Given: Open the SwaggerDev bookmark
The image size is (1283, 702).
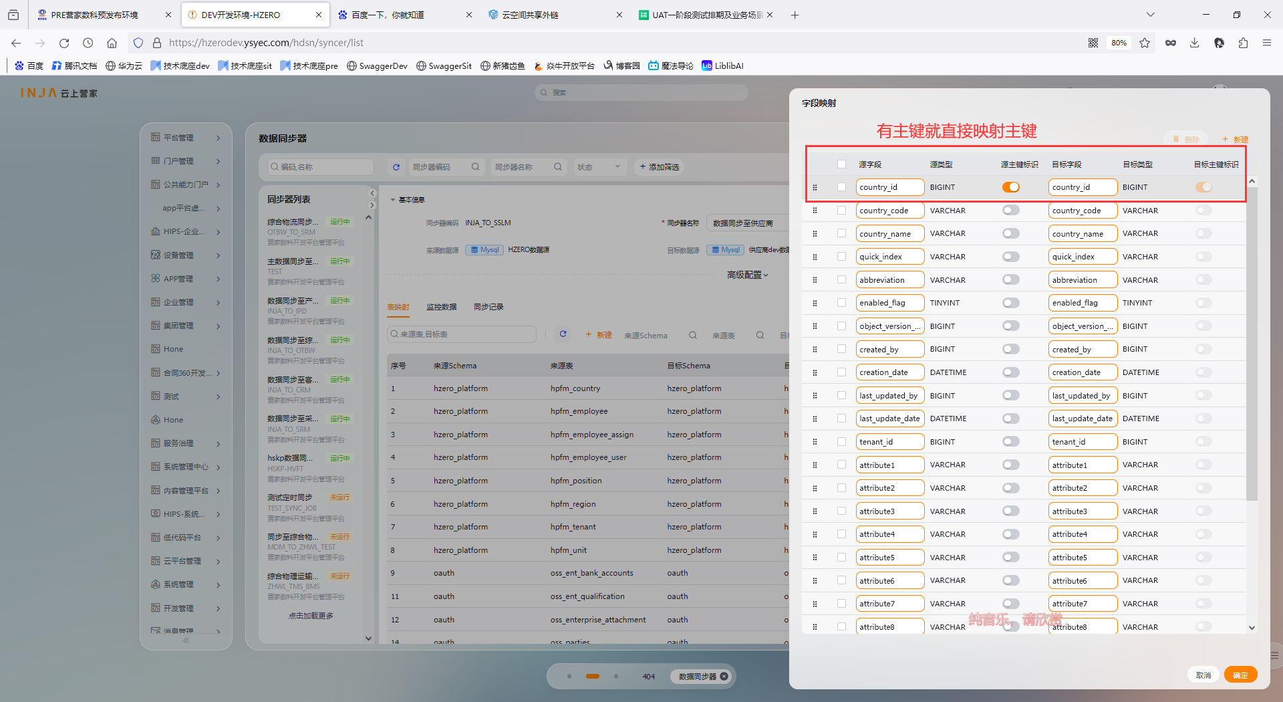Looking at the screenshot, I should coord(377,66).
